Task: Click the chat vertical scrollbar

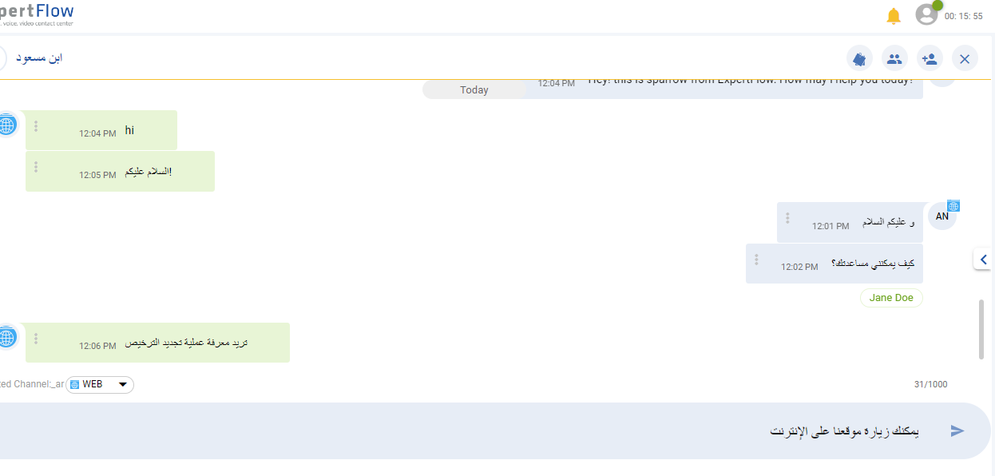Action: click(981, 329)
